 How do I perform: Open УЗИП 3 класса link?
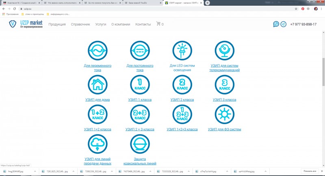(225, 100)
